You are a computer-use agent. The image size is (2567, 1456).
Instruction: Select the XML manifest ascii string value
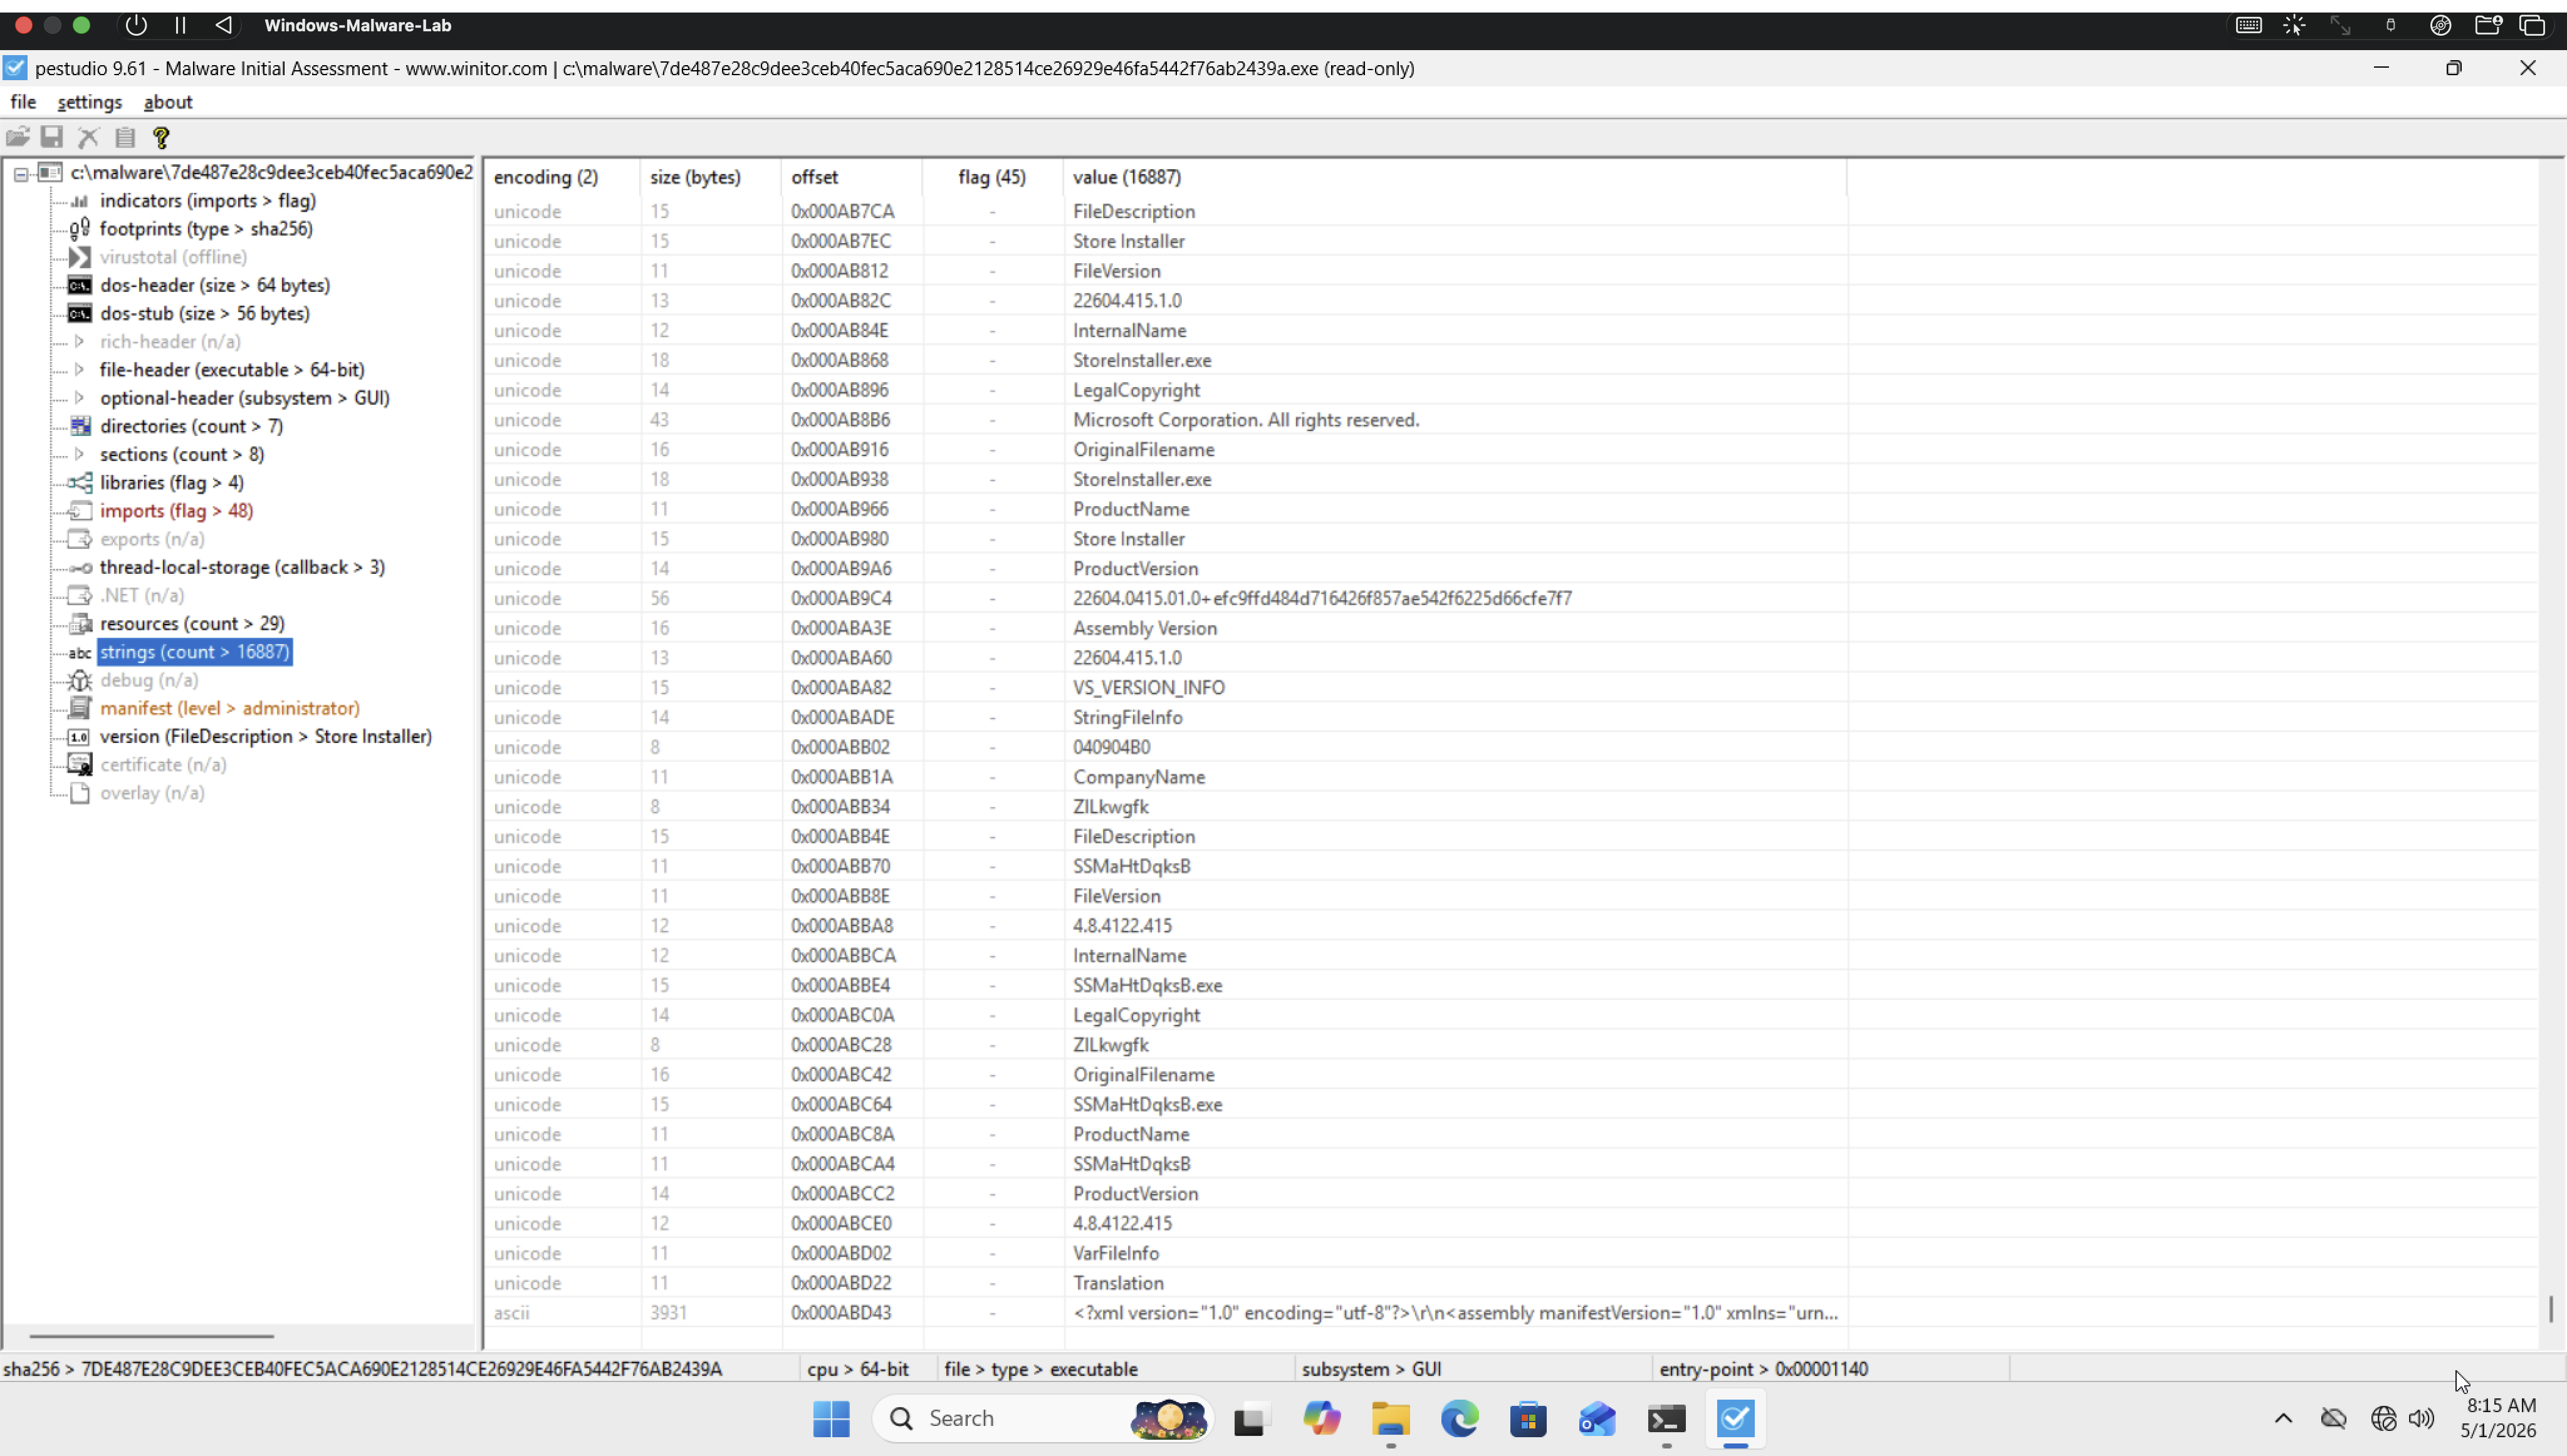tap(1455, 1313)
